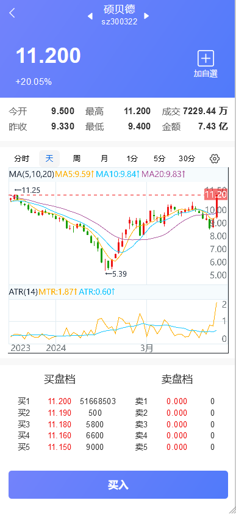Click the 买1 volume 51668503
Screen dimensions: 236x514
pyautogui.click(x=98, y=401)
